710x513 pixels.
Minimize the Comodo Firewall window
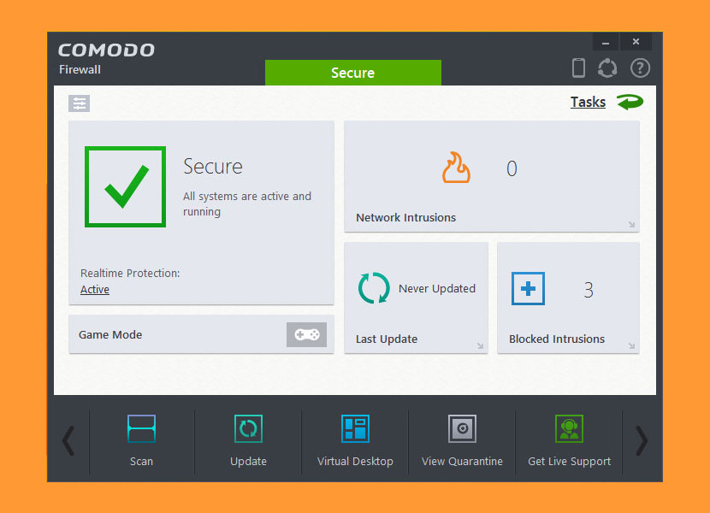[606, 42]
